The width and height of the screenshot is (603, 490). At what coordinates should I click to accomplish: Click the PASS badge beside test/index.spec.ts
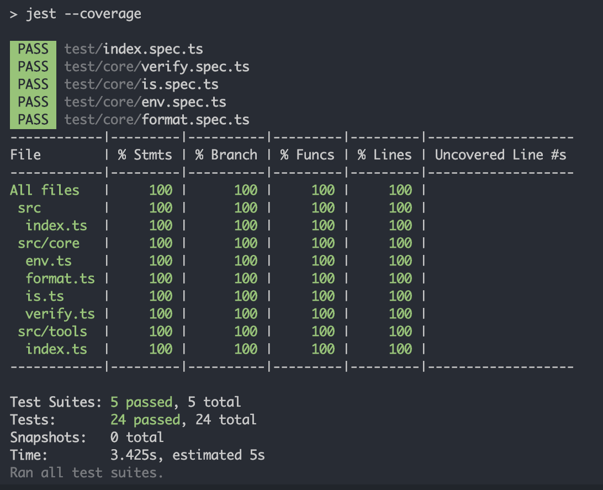(33, 49)
